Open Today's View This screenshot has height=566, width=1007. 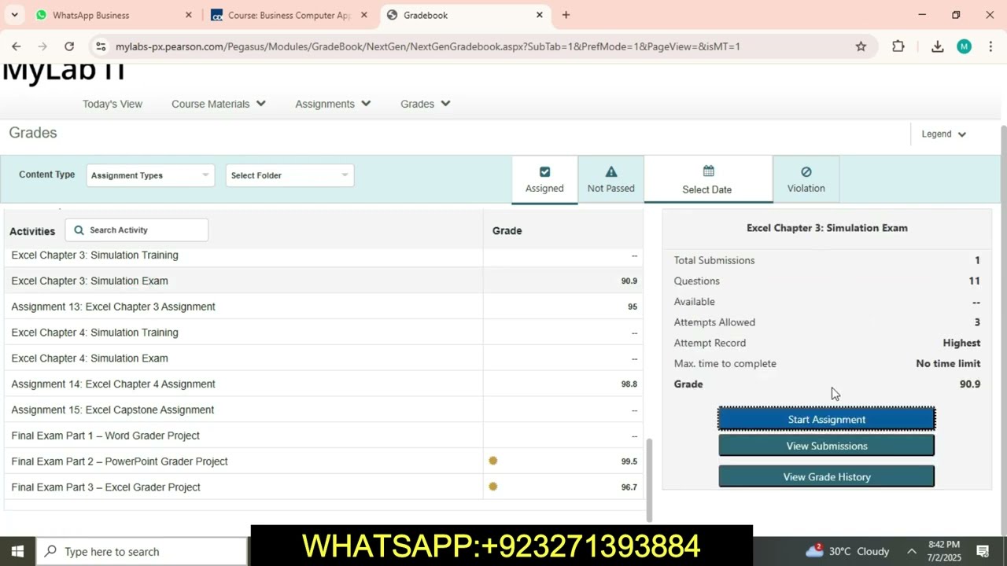(x=113, y=104)
